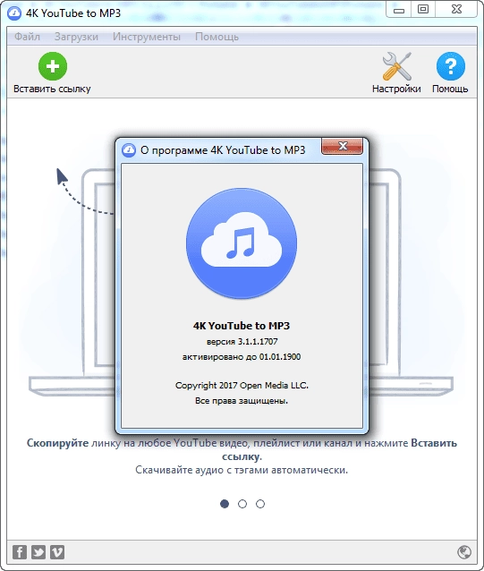Screen dimensions: 484x571
Task: Close the О программе dialog
Action: (x=342, y=147)
